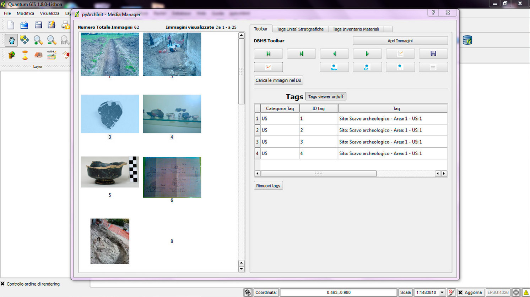Click the New Project icon in QGIS toolbar

(11, 25)
